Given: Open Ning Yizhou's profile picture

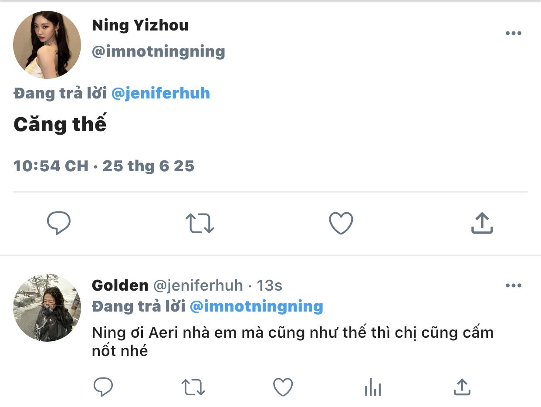Looking at the screenshot, I should [47, 45].
